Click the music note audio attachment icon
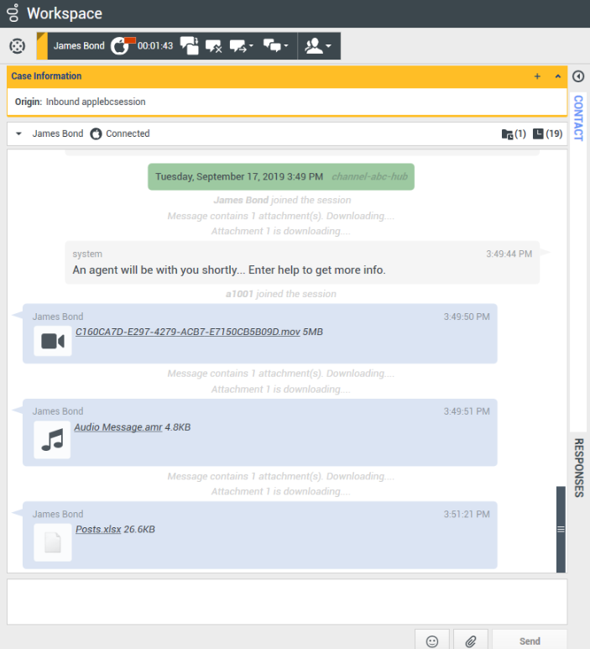Screen dimensions: 590x649 click(52, 440)
